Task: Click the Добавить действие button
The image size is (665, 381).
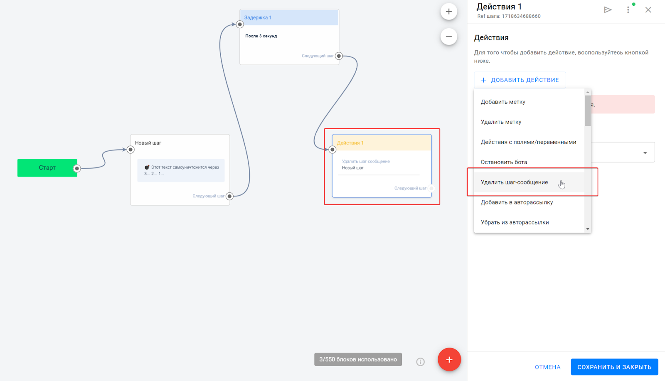Action: coord(520,80)
